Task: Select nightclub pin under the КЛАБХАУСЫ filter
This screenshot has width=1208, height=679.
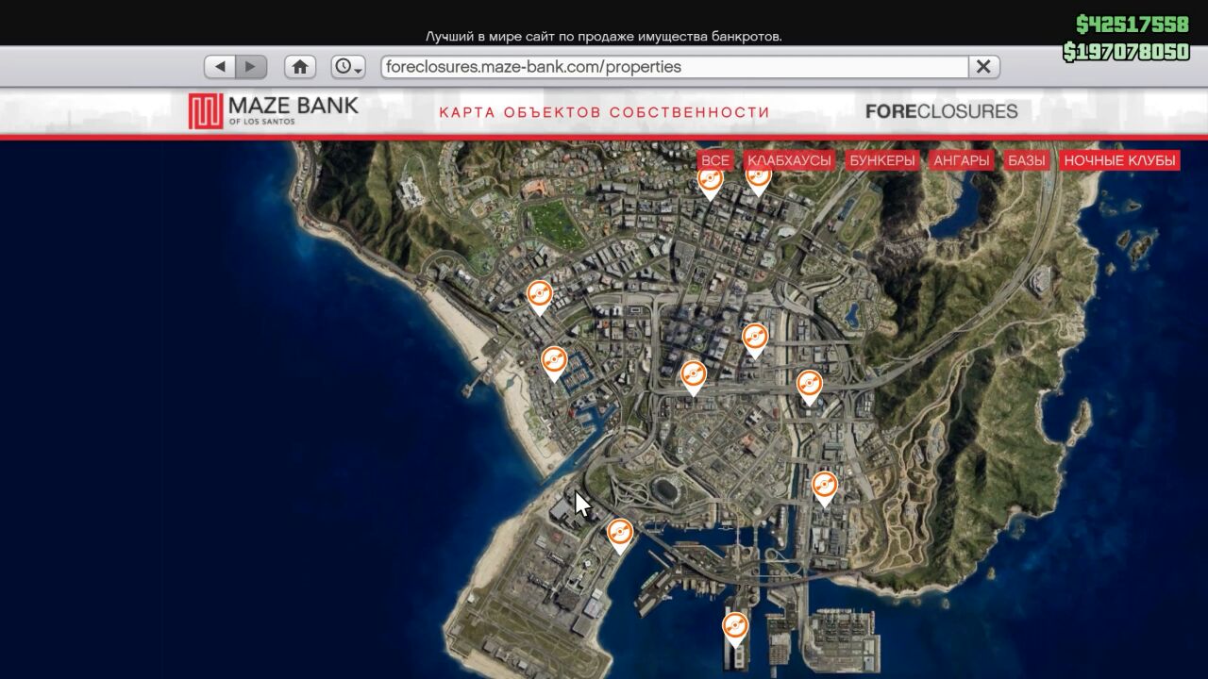Action: 759,181
